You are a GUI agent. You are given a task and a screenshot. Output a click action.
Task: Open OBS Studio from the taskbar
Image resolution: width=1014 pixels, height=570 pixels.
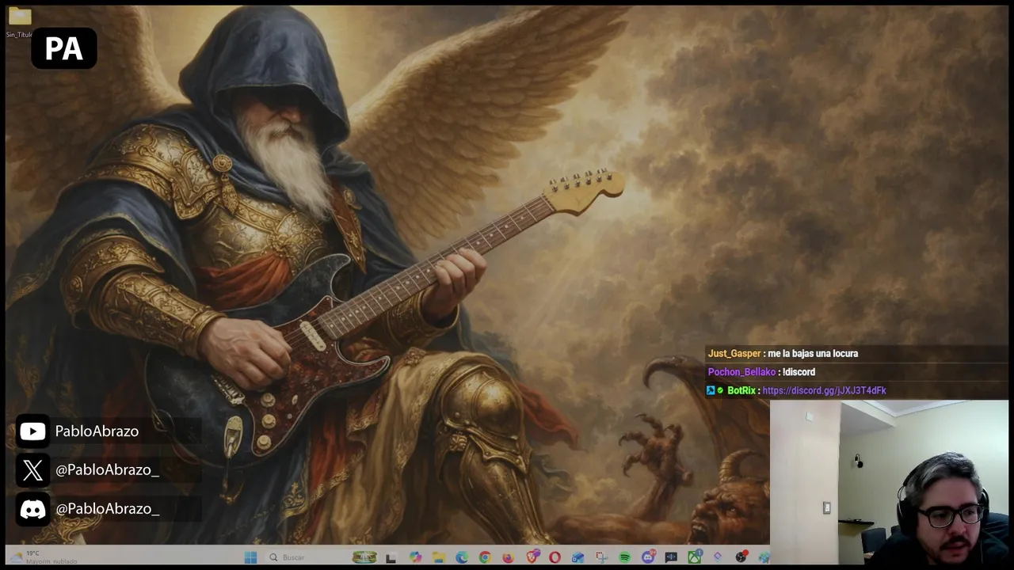[741, 557]
